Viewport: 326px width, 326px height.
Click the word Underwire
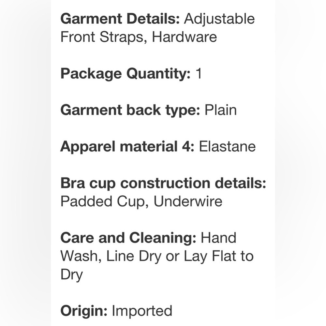pos(188,202)
